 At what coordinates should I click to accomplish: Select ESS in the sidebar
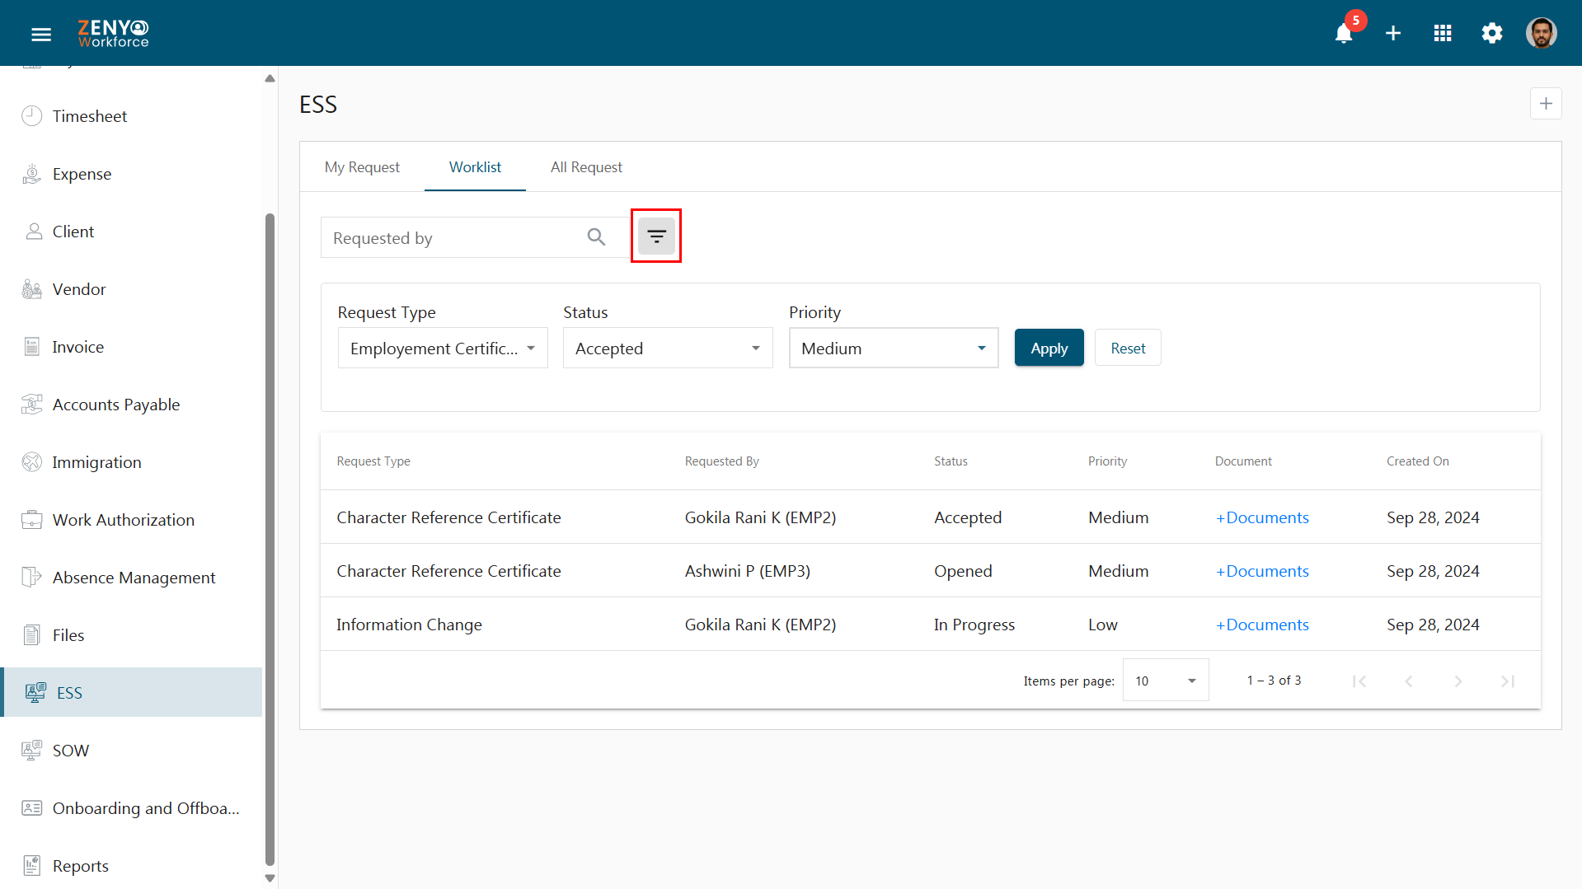point(132,693)
